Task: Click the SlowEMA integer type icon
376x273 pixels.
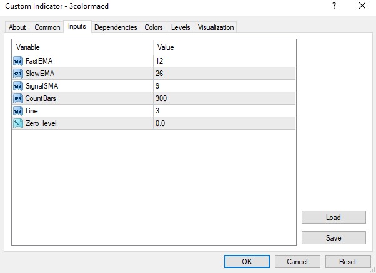Action: click(x=17, y=73)
